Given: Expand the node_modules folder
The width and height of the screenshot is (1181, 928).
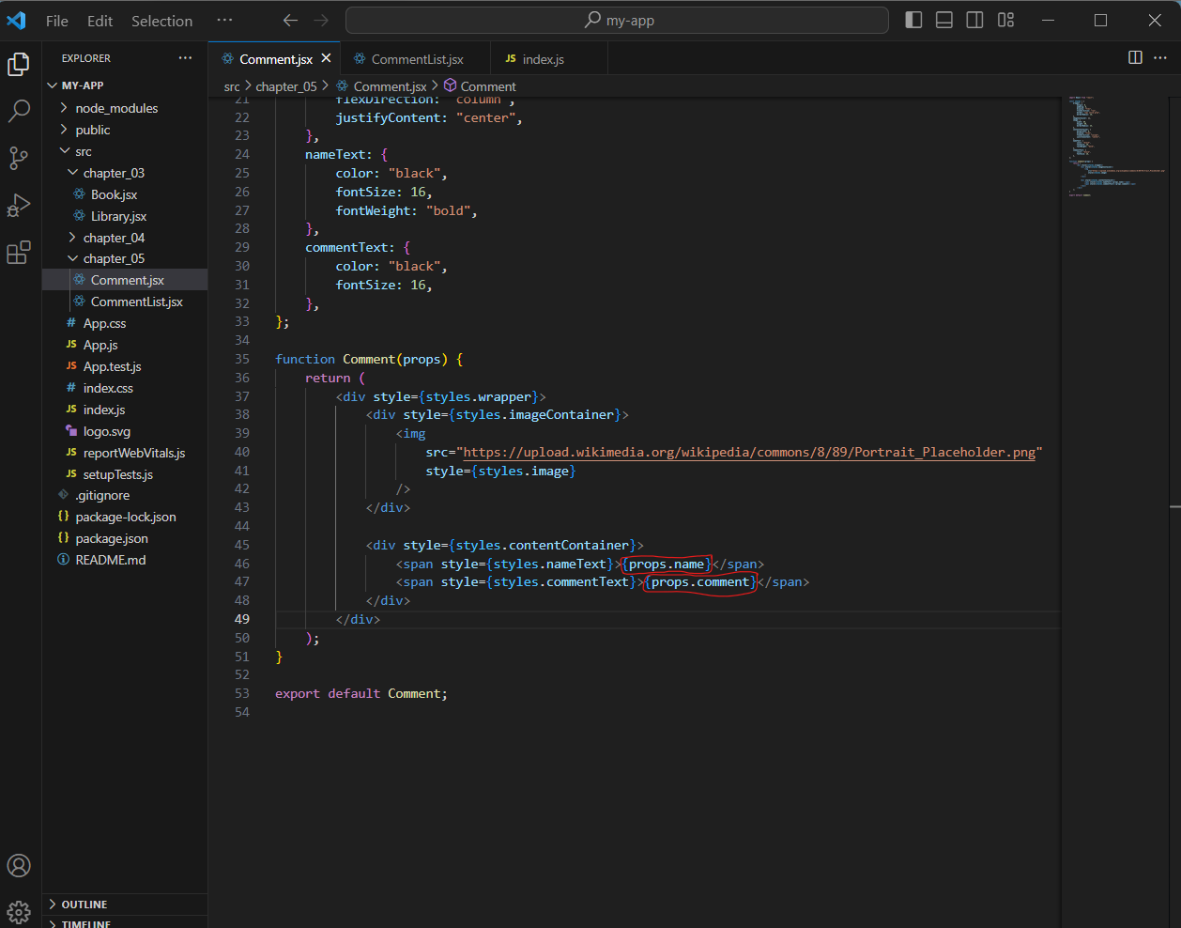Looking at the screenshot, I should [116, 108].
